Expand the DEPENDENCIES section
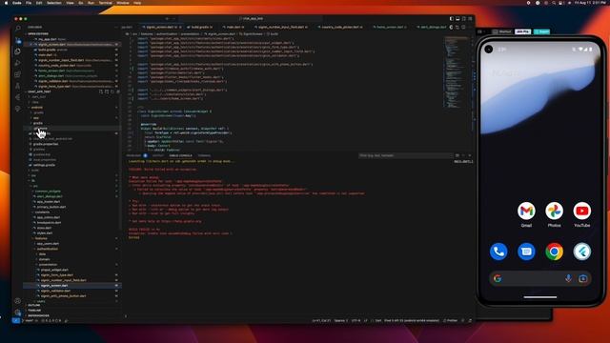 click(x=38, y=315)
